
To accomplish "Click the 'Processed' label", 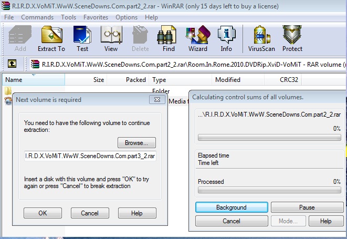I will tap(211, 182).
